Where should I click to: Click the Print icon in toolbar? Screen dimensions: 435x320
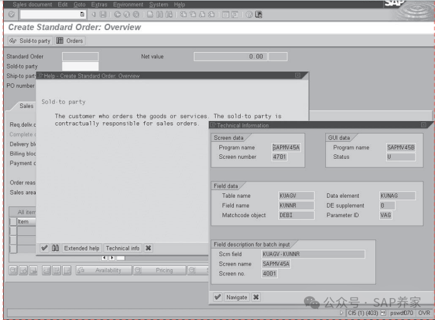pyautogui.click(x=150, y=14)
